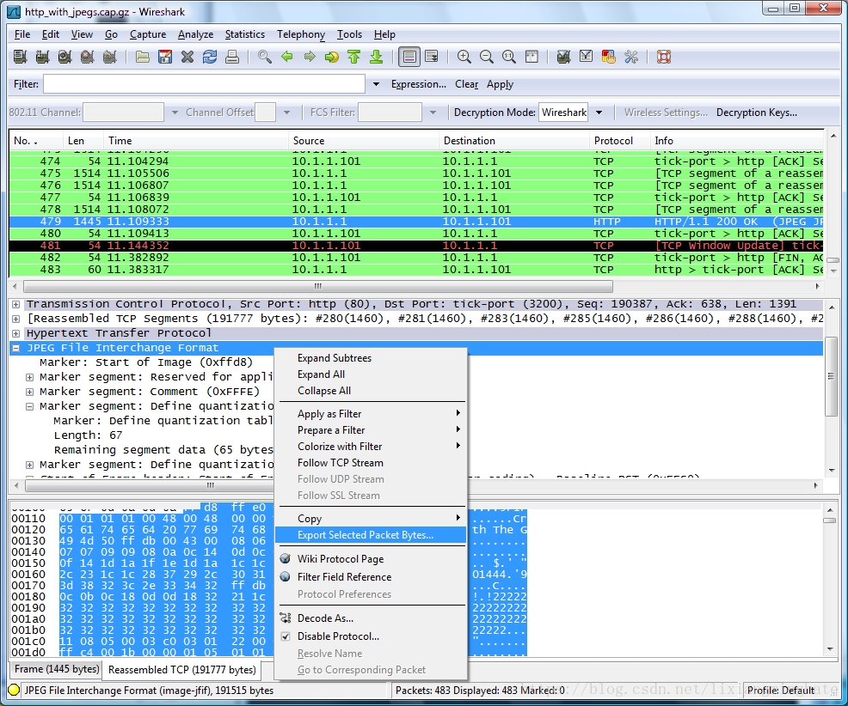This screenshot has height=706, width=848.
Task: Click the zoom 1:1 normal size icon
Action: pos(509,57)
